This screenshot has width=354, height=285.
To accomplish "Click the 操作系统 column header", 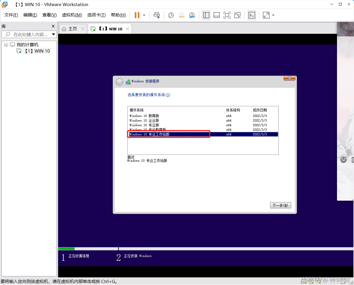I will click(176, 110).
